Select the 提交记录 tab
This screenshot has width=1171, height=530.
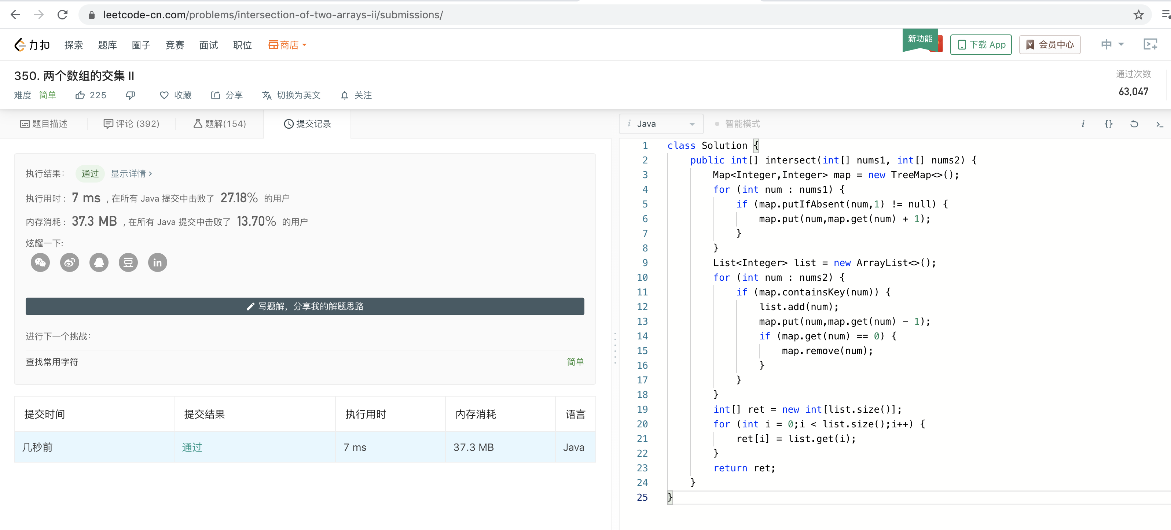pos(307,124)
